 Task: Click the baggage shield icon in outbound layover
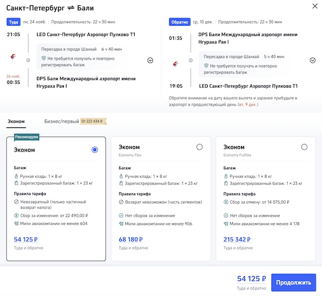click(44, 57)
